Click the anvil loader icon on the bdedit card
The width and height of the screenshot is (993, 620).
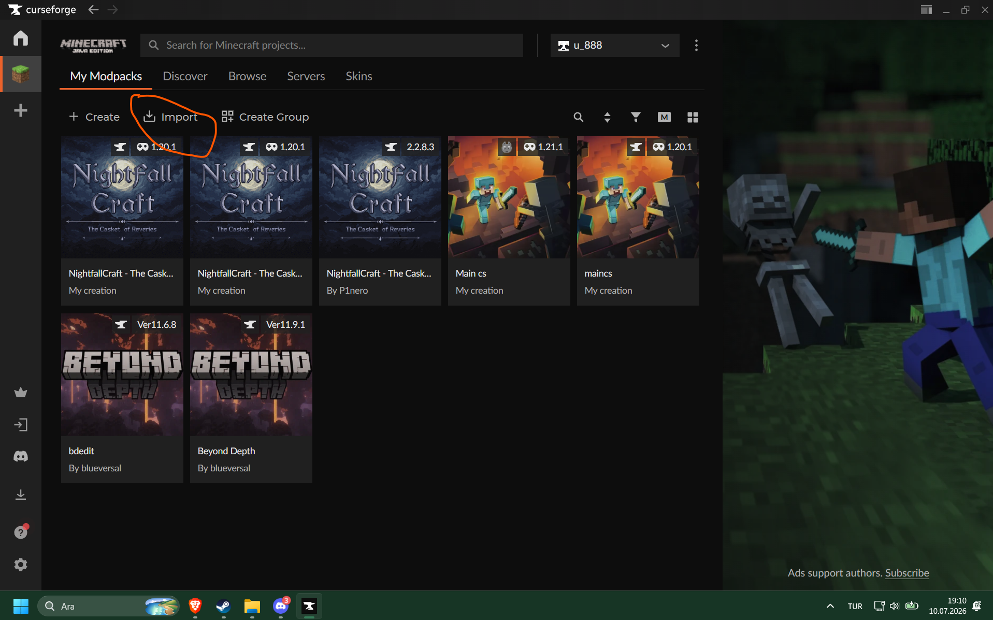(121, 324)
